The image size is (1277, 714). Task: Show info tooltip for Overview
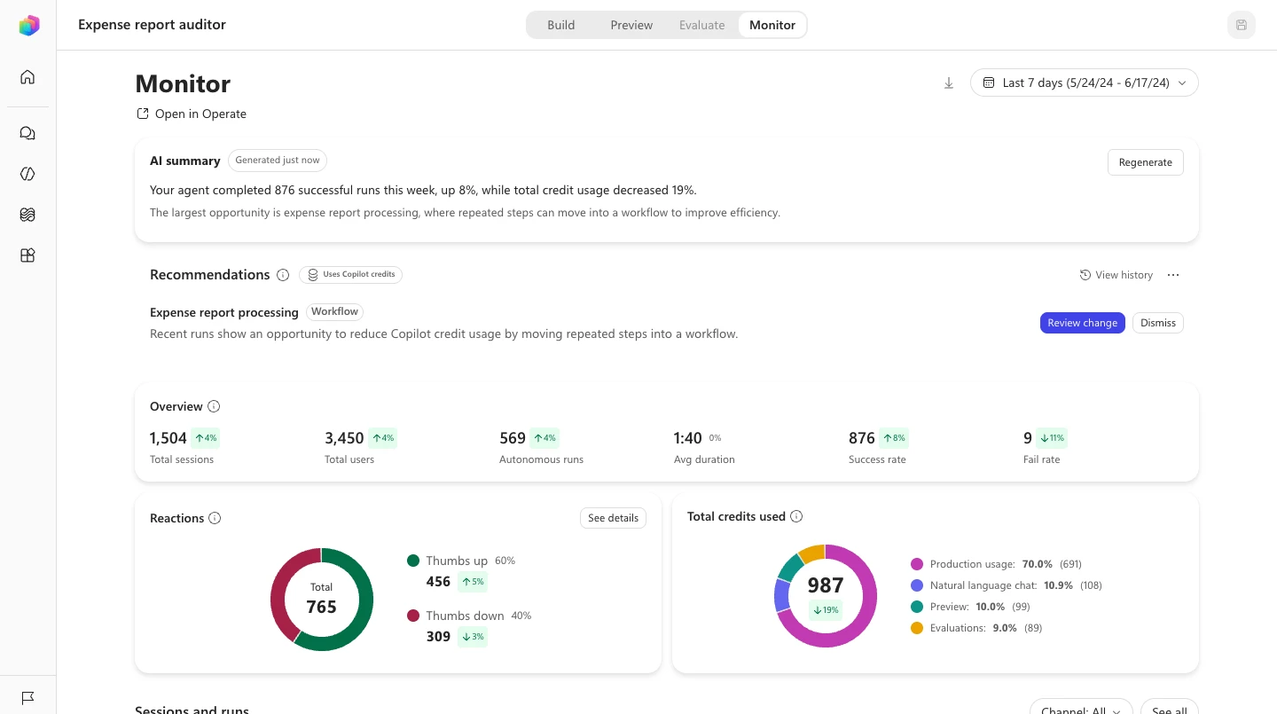pos(214,406)
